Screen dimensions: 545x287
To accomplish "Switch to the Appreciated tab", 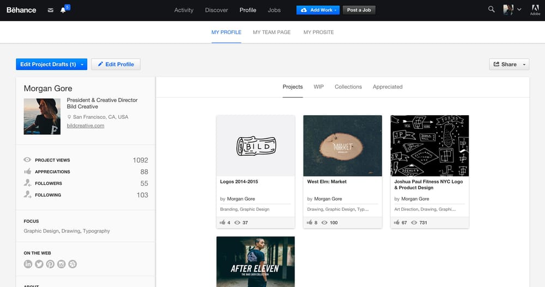I will click(x=387, y=86).
